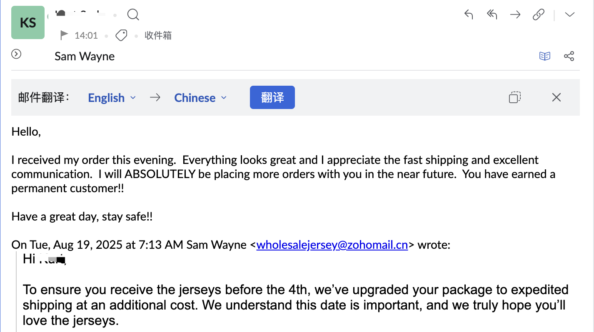Expand recipient details with circled arrow
Viewport: 594px width, 332px height.
[16, 54]
